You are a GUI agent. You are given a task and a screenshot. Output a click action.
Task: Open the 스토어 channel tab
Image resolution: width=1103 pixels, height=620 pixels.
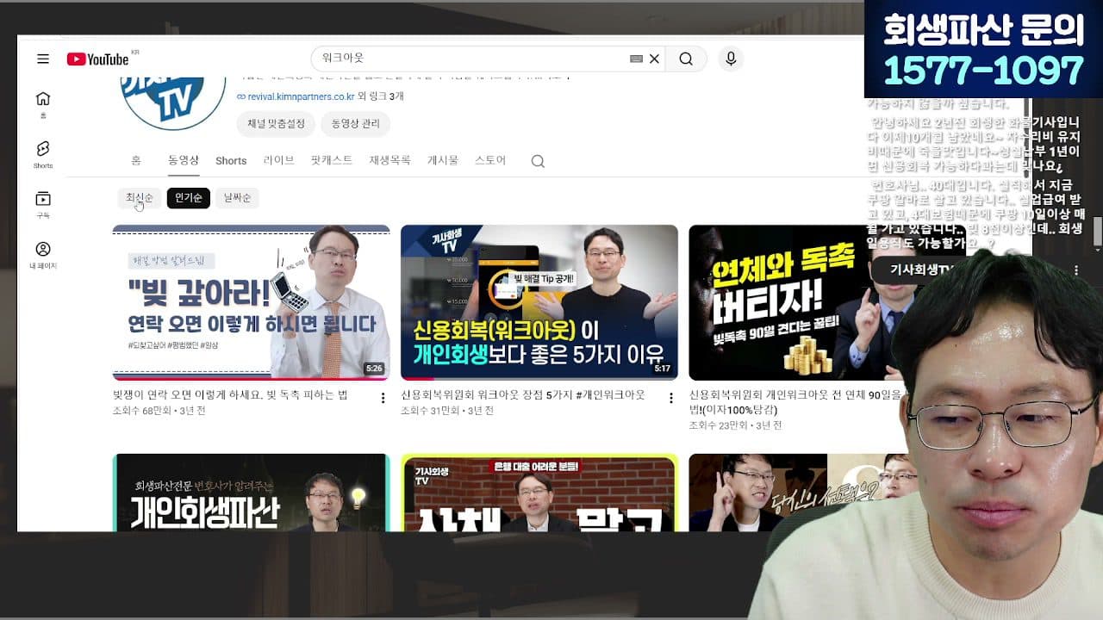tap(490, 160)
